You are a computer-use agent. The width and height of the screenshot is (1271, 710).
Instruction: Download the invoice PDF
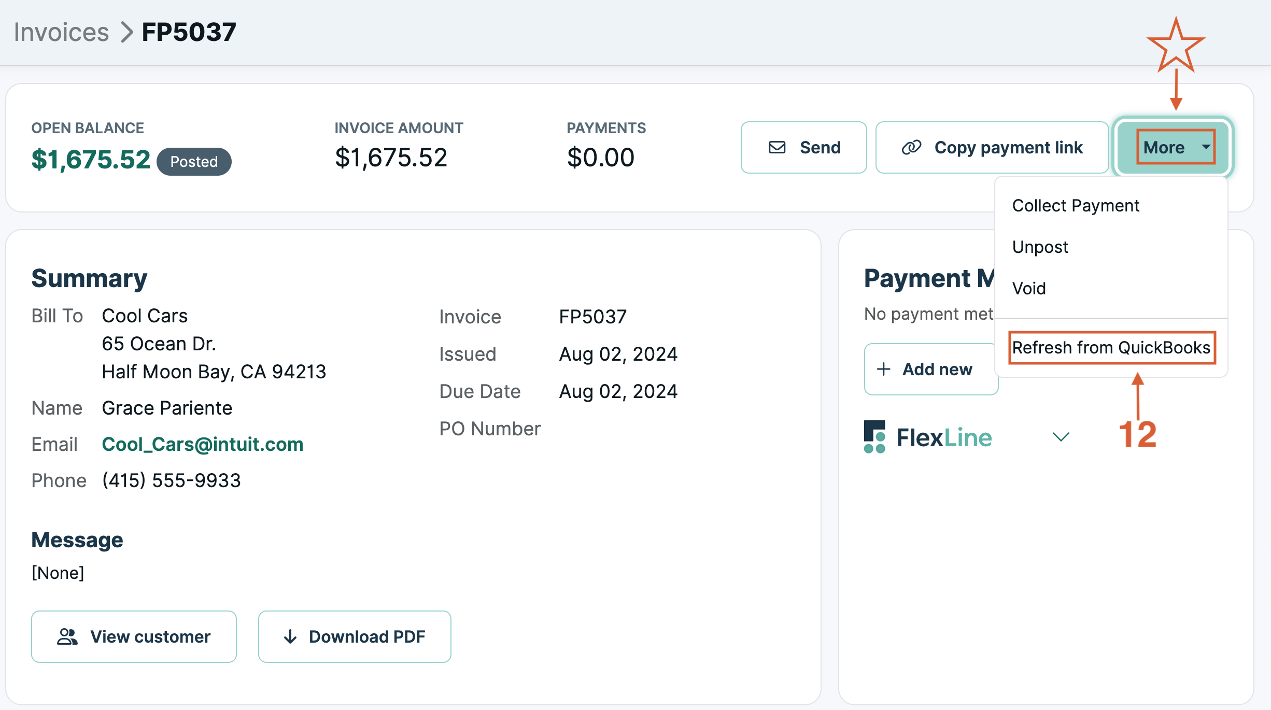click(355, 636)
